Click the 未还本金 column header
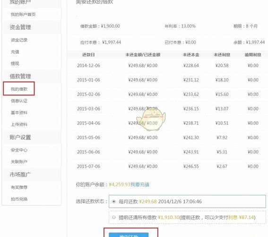The image size is (268, 237). tap(191, 55)
